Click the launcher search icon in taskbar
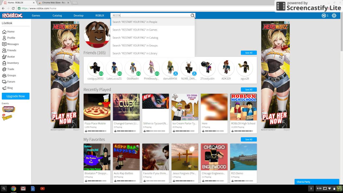The height and width of the screenshot is (193, 343). click(x=4, y=189)
